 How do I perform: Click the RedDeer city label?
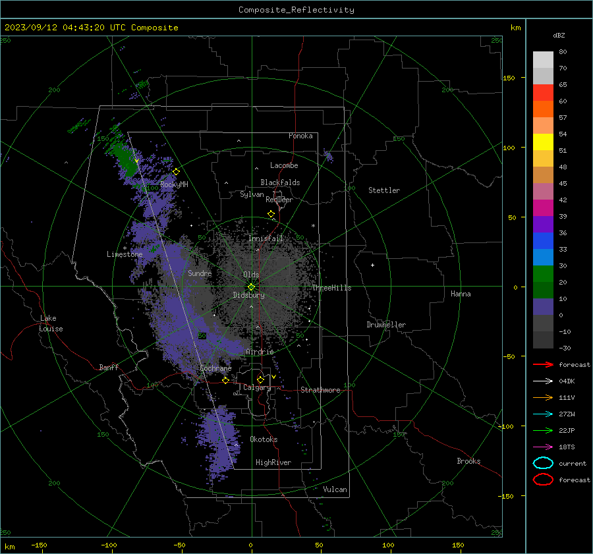pyautogui.click(x=279, y=200)
